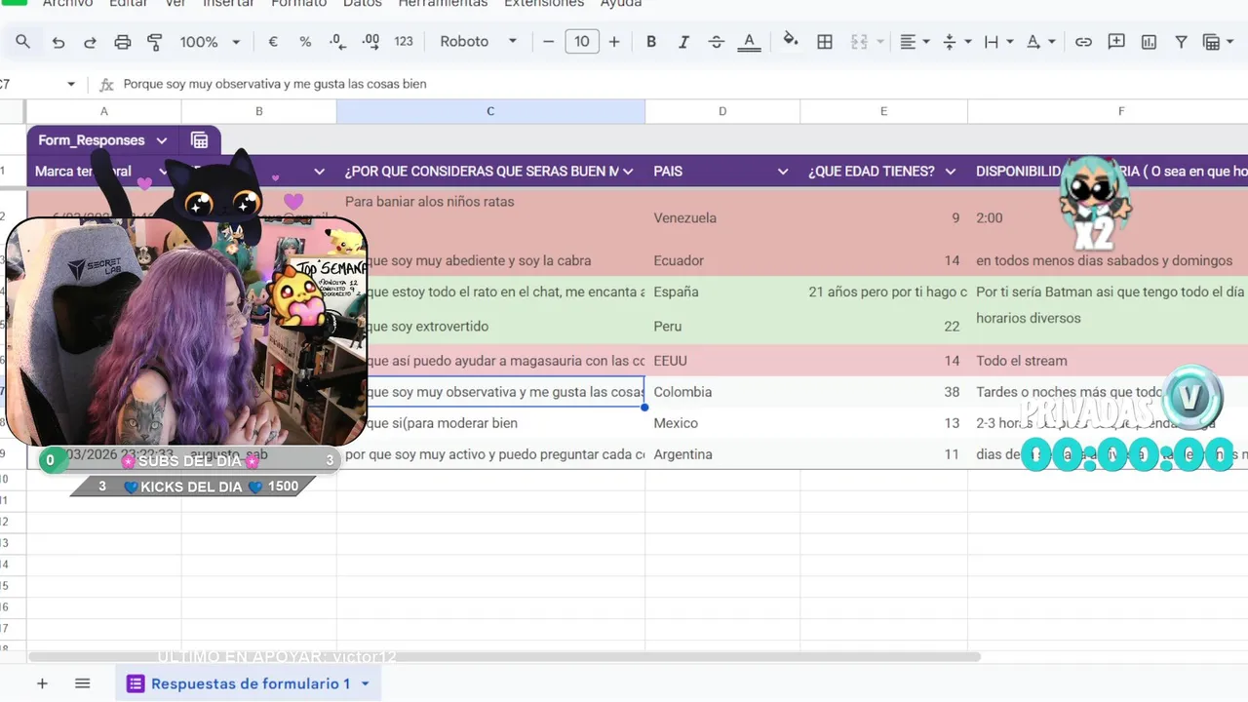Expand the Form_Responses table menu
1248x702 pixels.
(162, 140)
